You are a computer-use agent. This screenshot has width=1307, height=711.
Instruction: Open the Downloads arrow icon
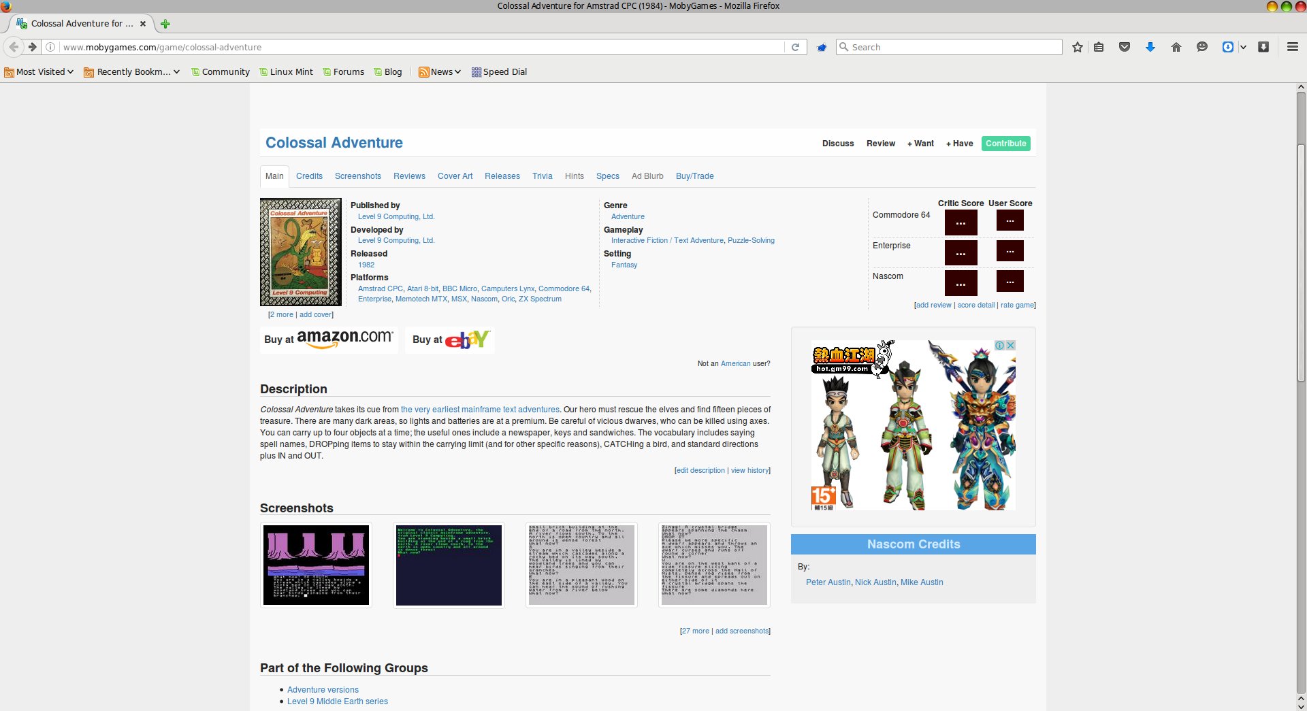[1150, 47]
